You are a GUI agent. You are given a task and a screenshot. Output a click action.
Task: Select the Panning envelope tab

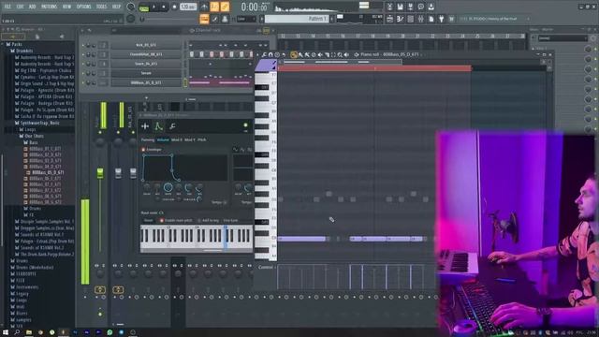pyautogui.click(x=148, y=139)
